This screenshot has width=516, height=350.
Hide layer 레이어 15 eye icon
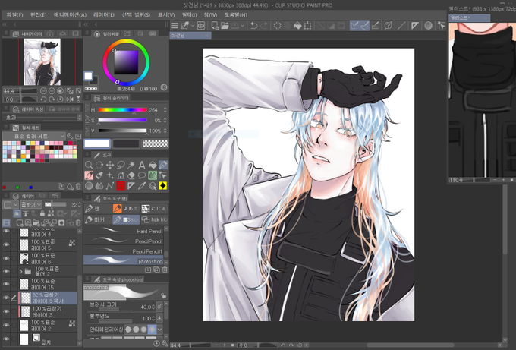pyautogui.click(x=6, y=284)
